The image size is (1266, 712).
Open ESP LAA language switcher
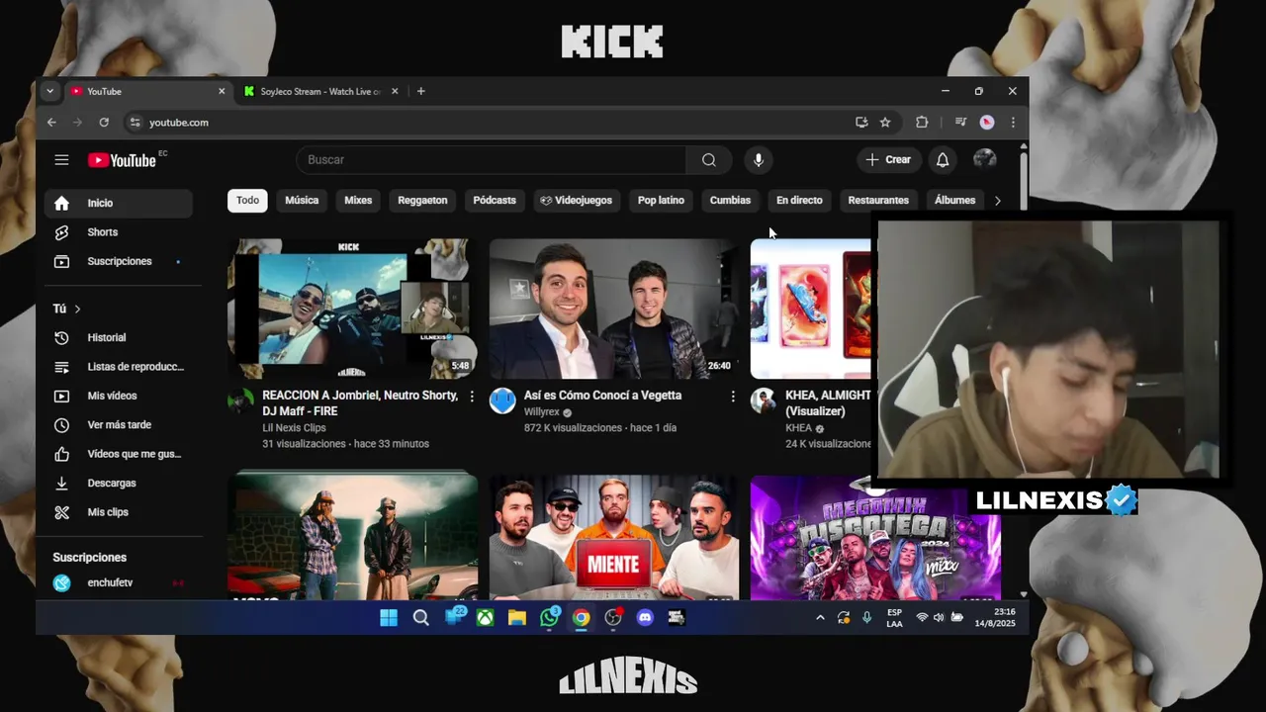(x=894, y=618)
